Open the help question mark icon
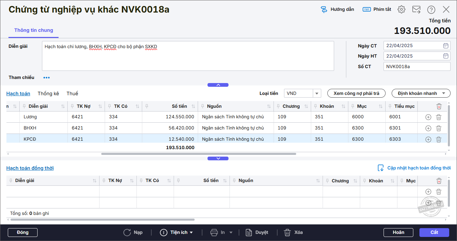The image size is (457, 241). click(x=431, y=9)
